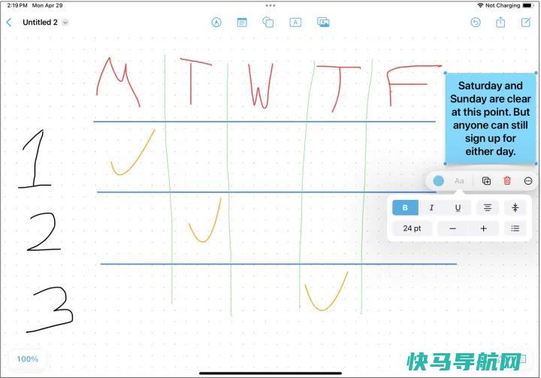
Task: Open horizontal text alignment options
Action: pyautogui.click(x=488, y=207)
